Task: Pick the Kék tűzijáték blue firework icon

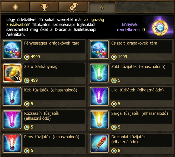Action: pos(12,96)
